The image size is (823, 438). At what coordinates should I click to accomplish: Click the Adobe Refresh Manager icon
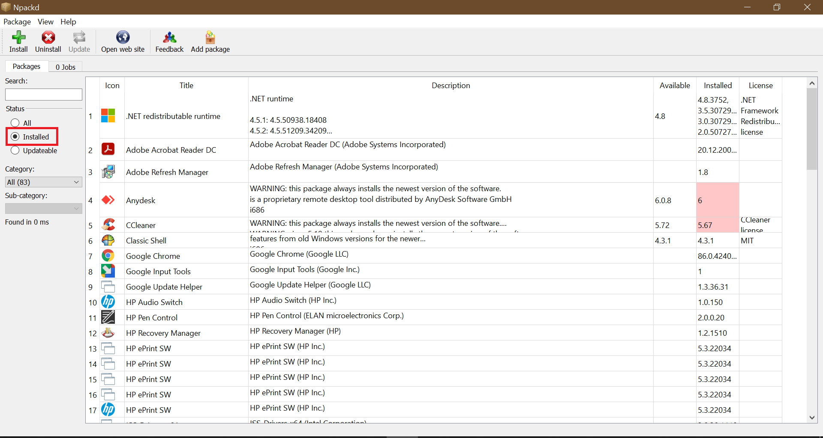[108, 172]
